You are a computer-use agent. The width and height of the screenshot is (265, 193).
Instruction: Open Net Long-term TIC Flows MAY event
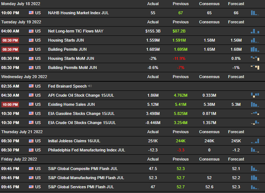76,31
